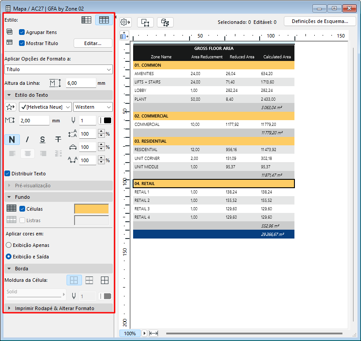Click the fit-to-width zoom icon

tap(153, 333)
